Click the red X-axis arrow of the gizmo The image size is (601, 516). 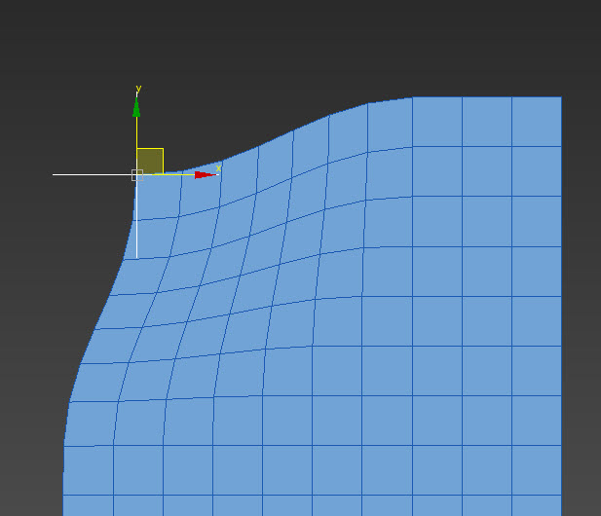tap(206, 175)
